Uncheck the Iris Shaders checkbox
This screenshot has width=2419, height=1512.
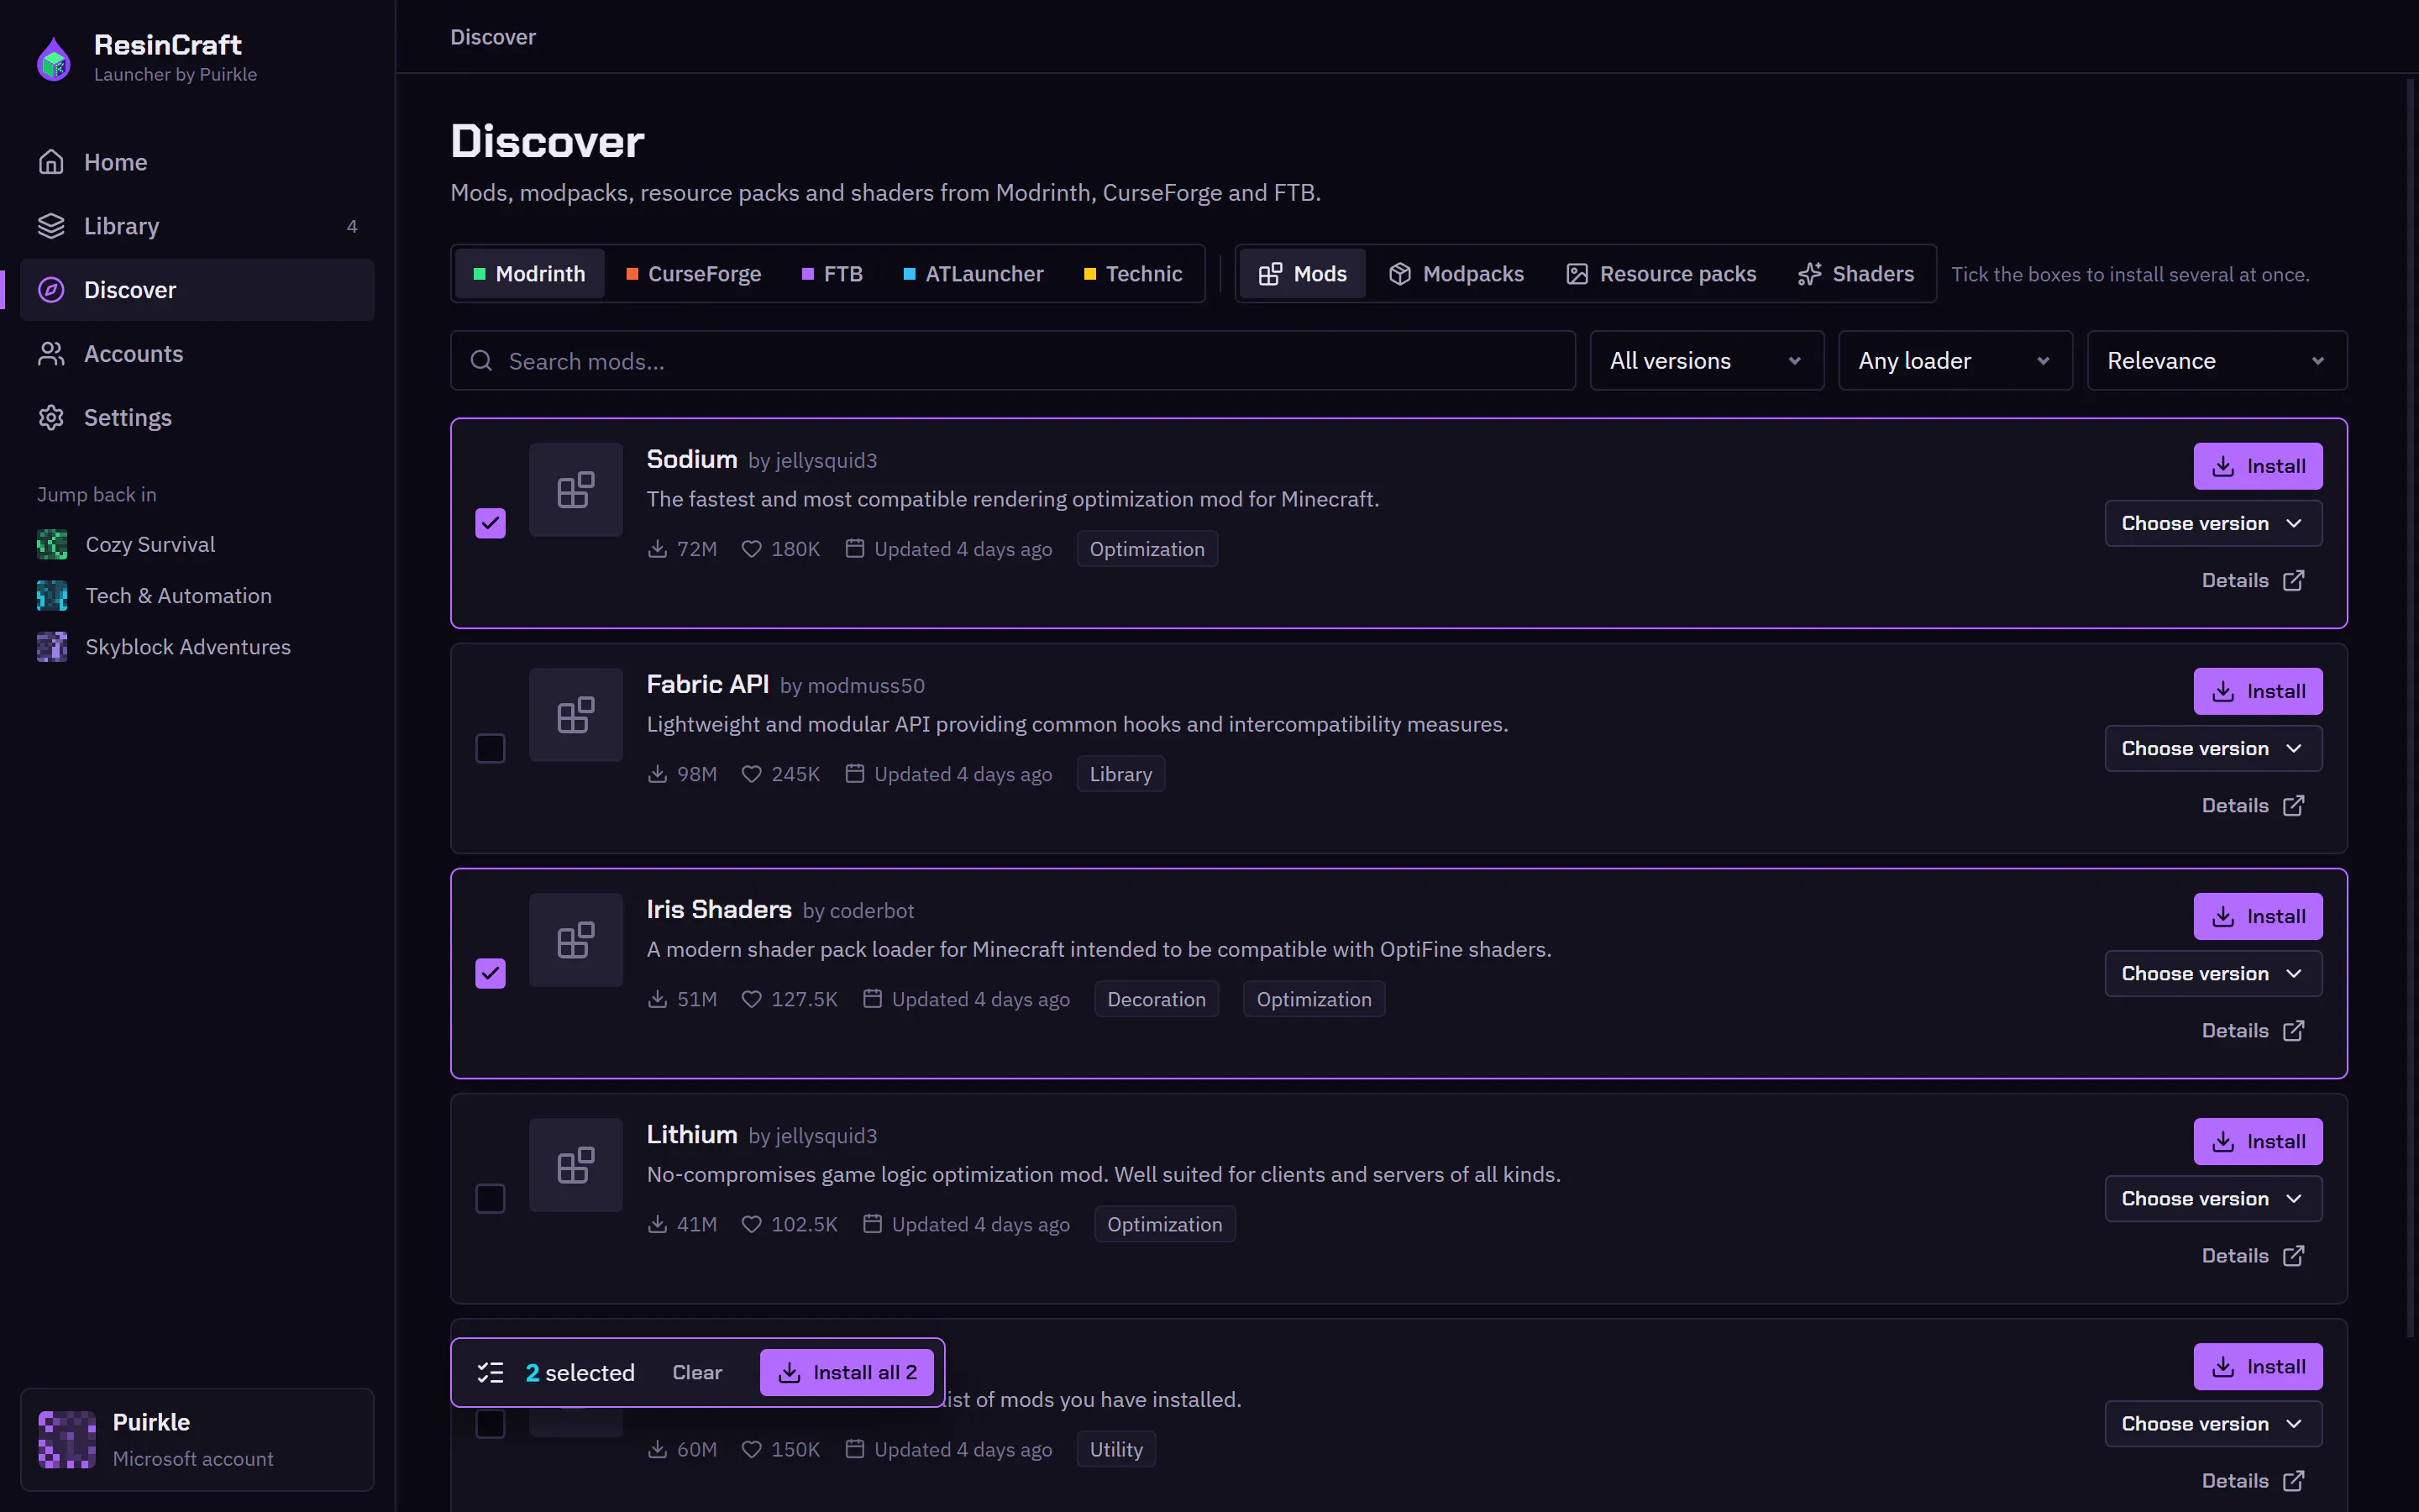tap(490, 973)
